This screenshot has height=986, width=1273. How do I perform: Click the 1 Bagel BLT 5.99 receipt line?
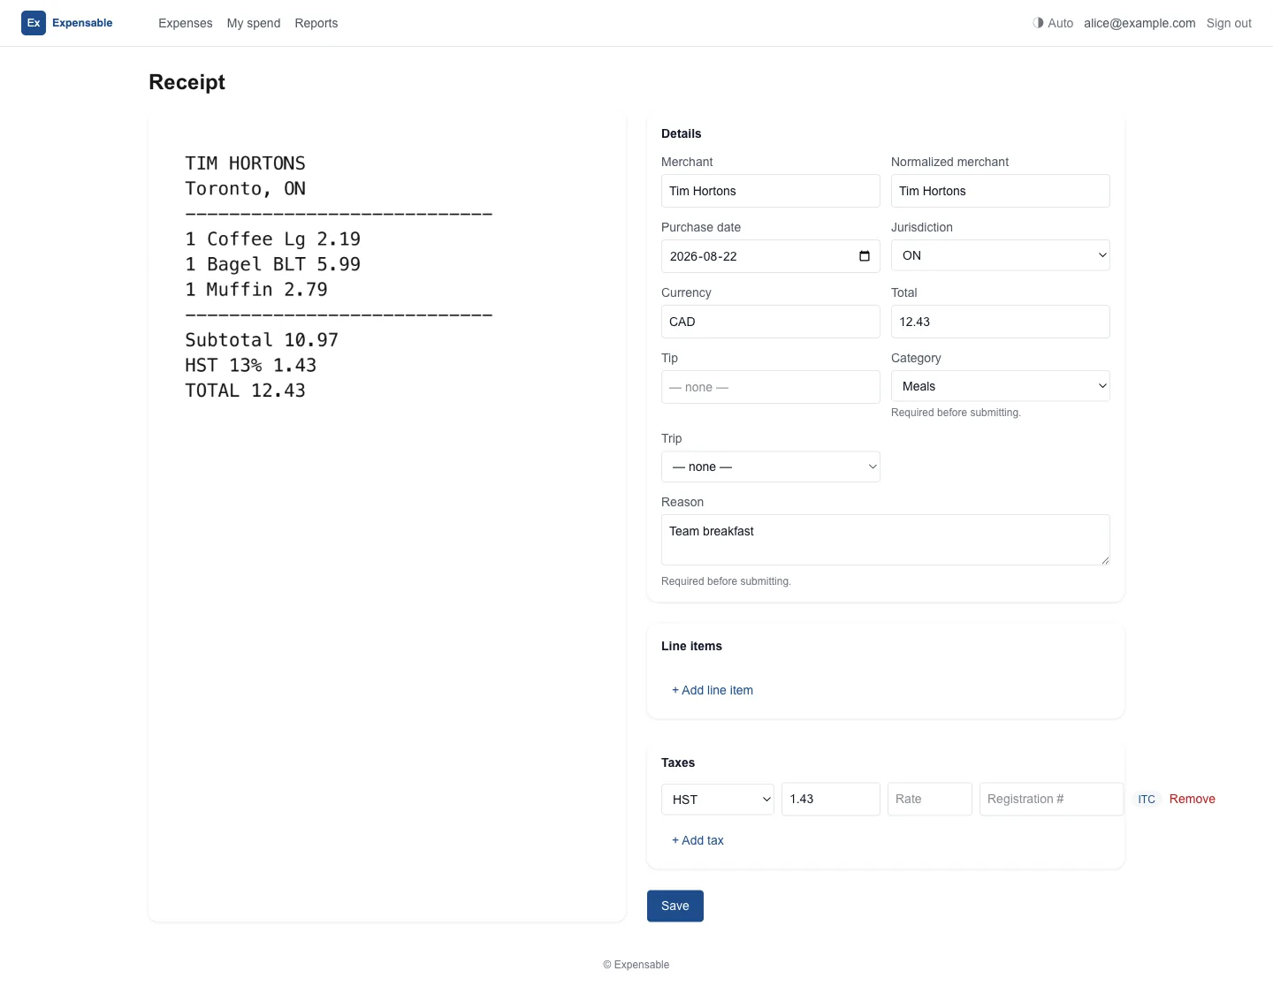(x=272, y=264)
